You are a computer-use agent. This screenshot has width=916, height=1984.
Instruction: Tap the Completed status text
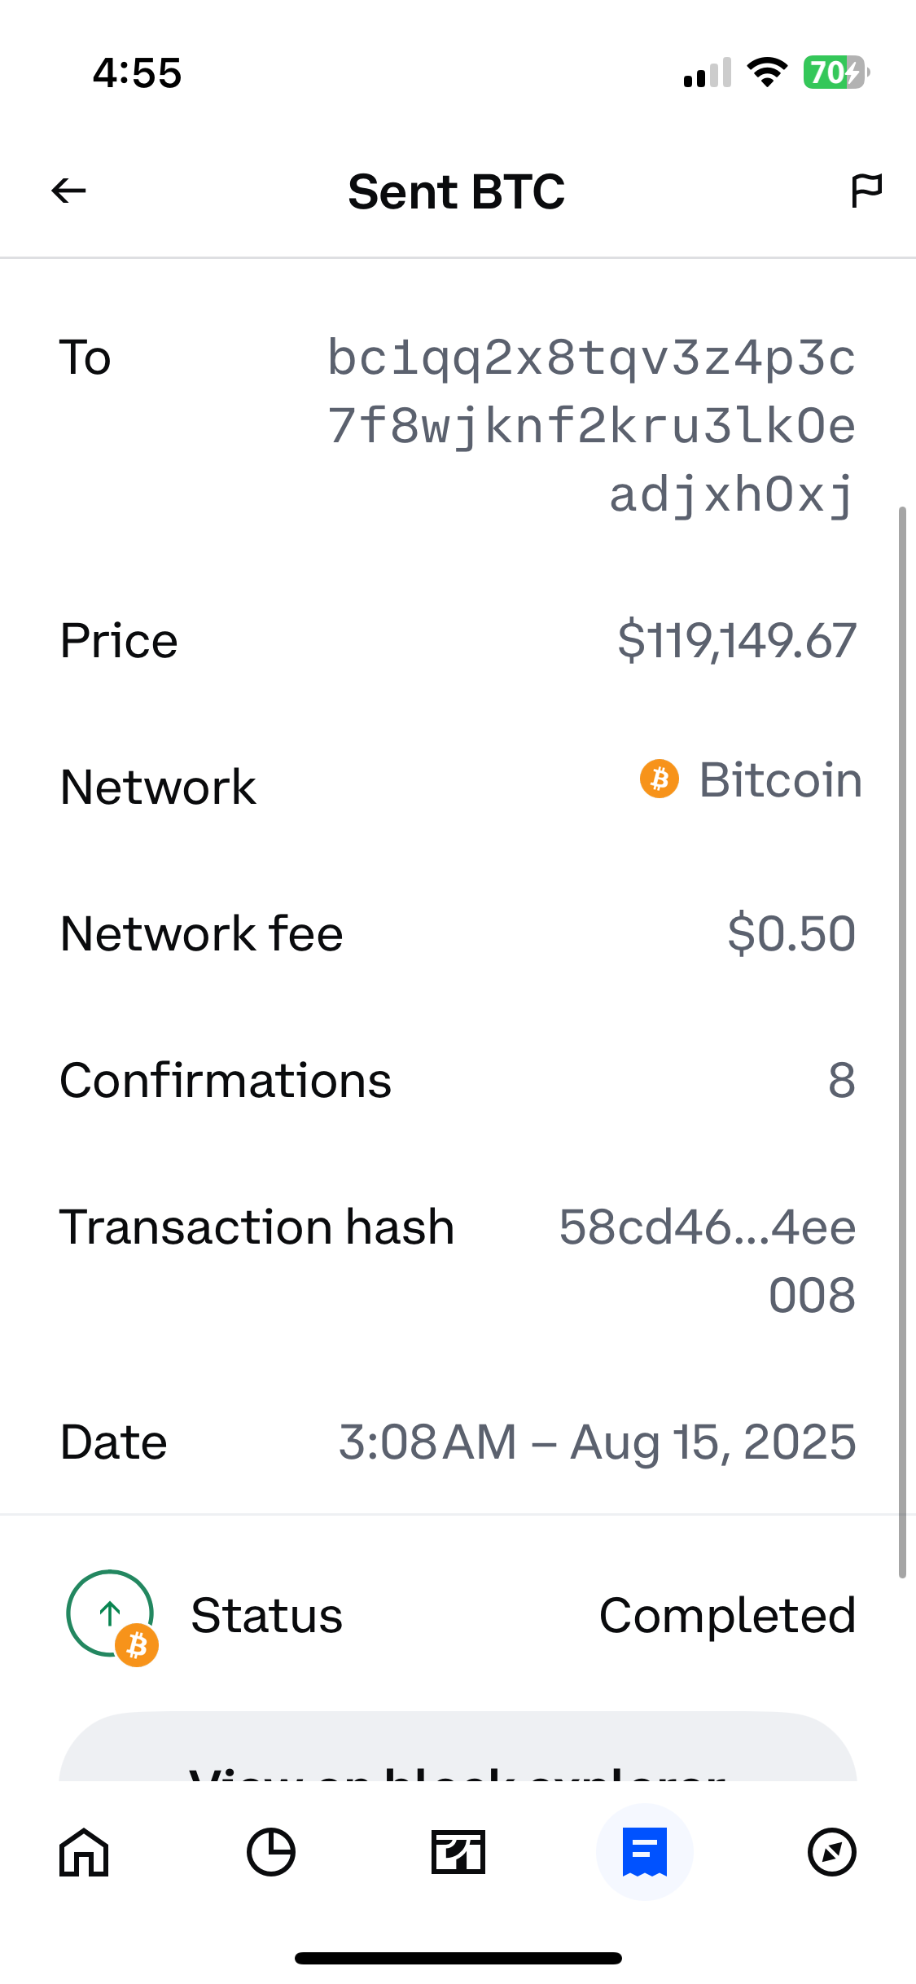(x=727, y=1616)
